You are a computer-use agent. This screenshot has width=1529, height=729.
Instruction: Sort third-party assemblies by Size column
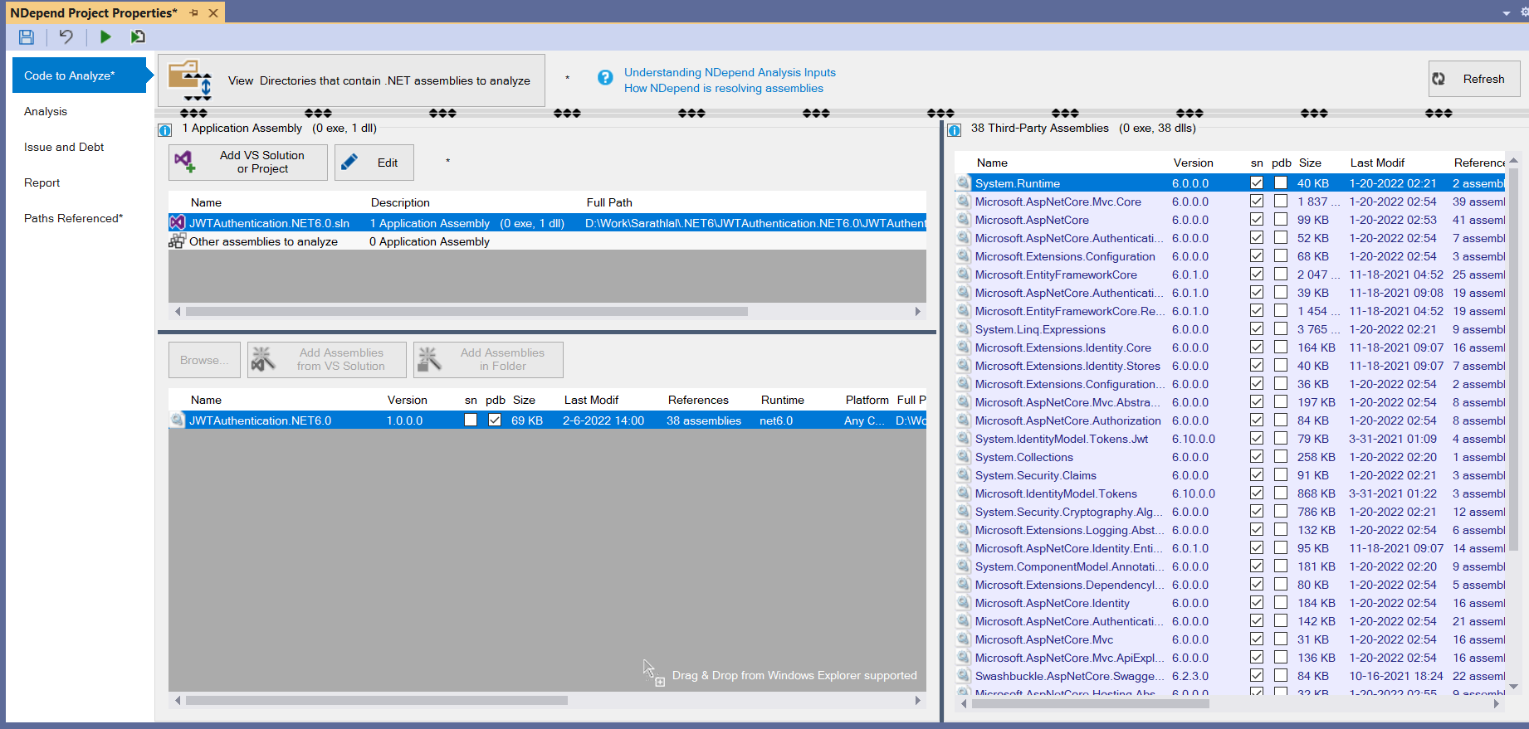click(x=1310, y=163)
